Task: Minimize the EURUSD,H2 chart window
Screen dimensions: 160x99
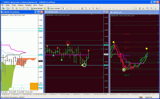Action: [36, 12]
